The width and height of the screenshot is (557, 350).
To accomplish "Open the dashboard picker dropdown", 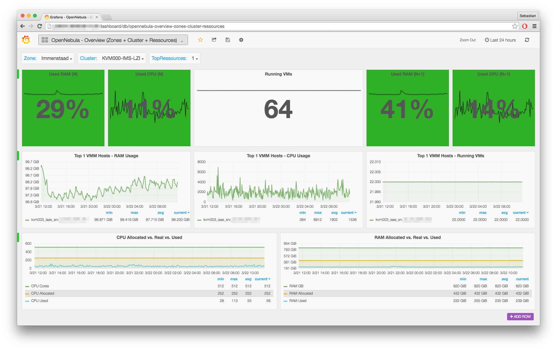I will (x=113, y=40).
